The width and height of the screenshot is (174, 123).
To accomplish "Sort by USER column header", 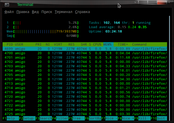I will point(19,44).
